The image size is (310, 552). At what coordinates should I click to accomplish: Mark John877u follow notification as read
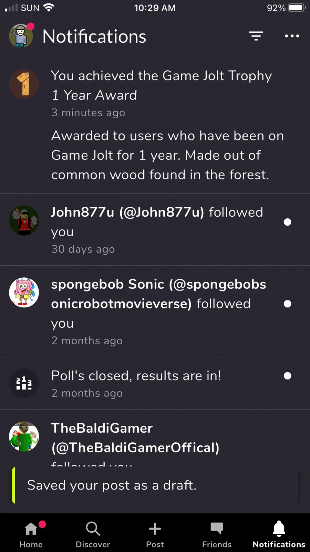coord(288,222)
